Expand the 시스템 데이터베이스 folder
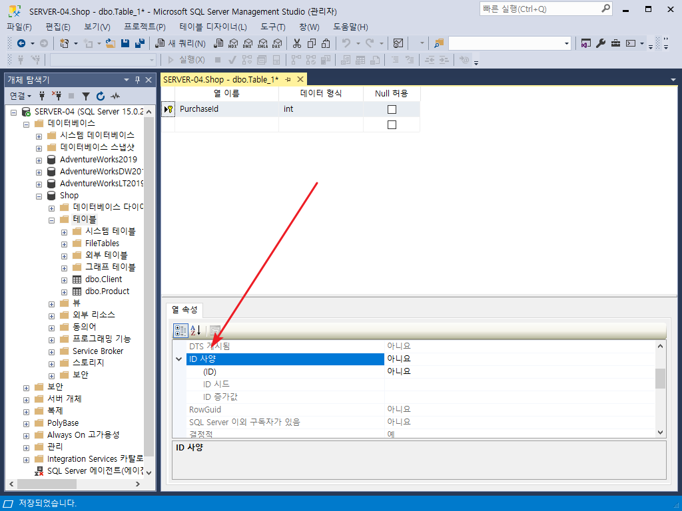The width and height of the screenshot is (682, 511). tap(39, 136)
